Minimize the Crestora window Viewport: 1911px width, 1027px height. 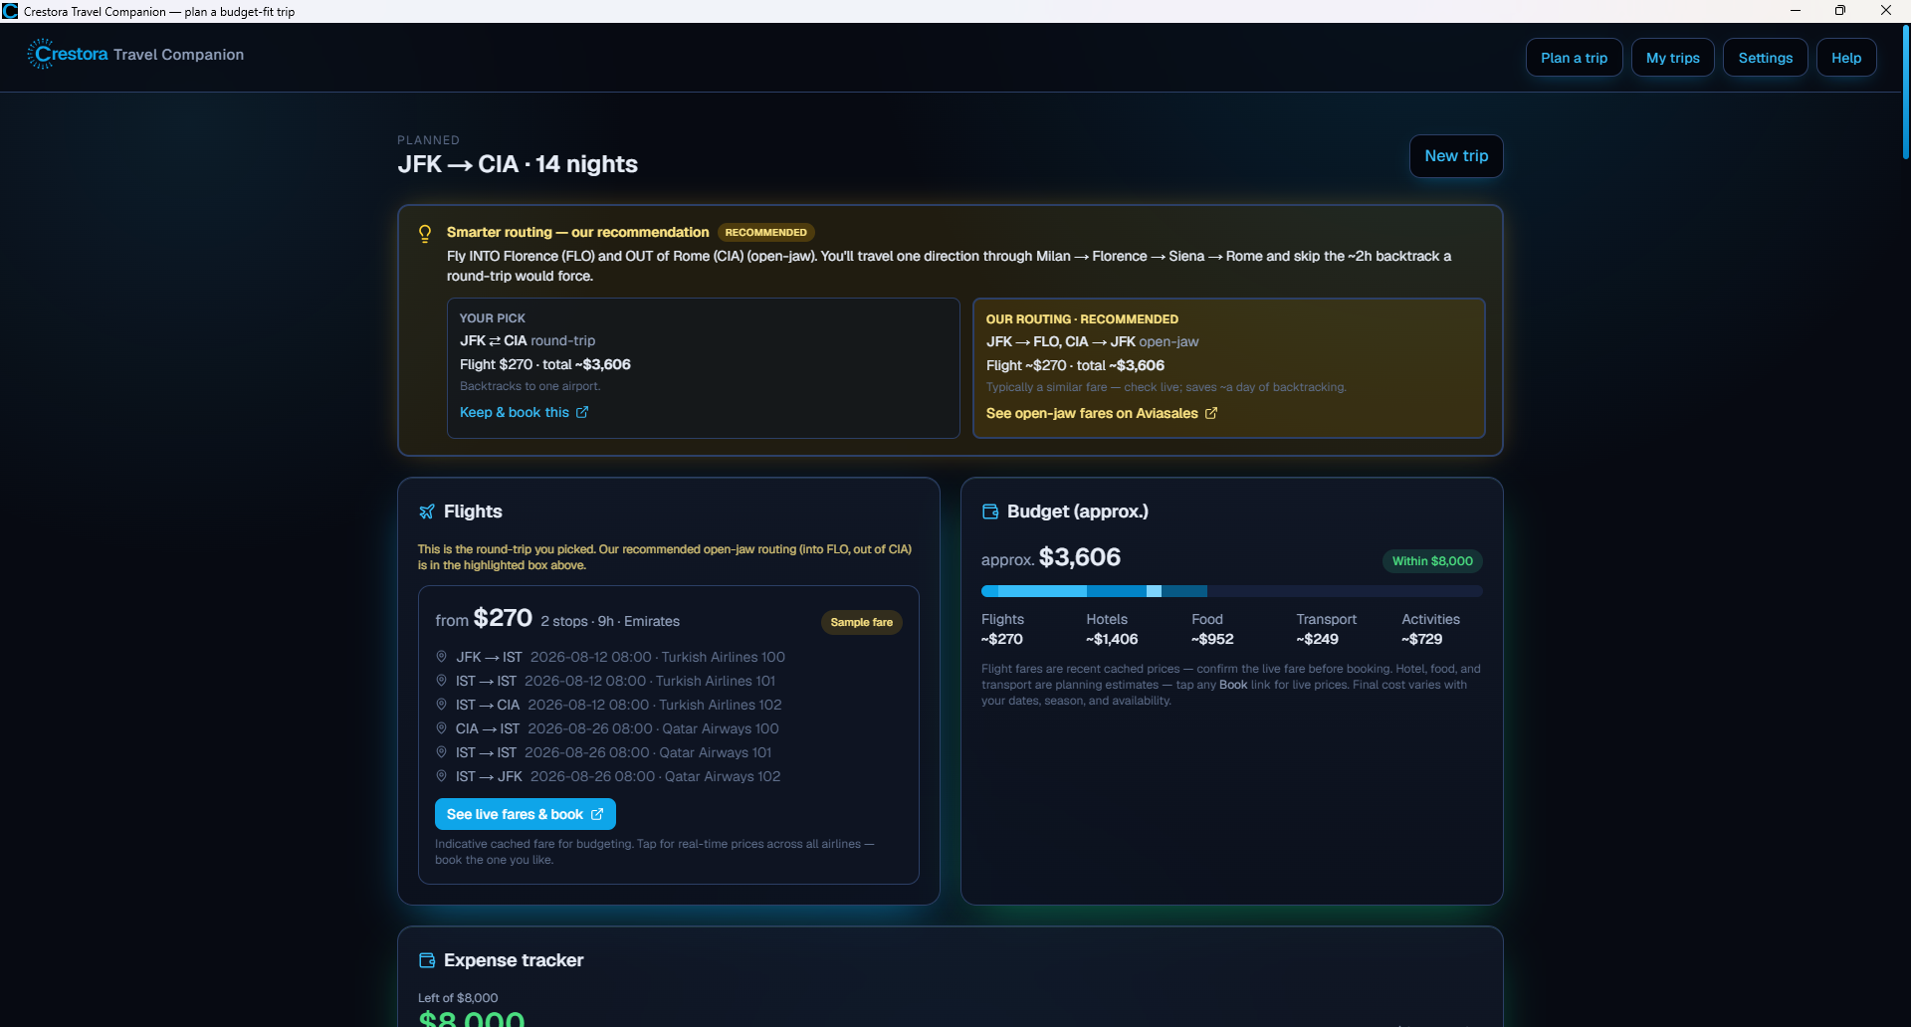pyautogui.click(x=1796, y=11)
